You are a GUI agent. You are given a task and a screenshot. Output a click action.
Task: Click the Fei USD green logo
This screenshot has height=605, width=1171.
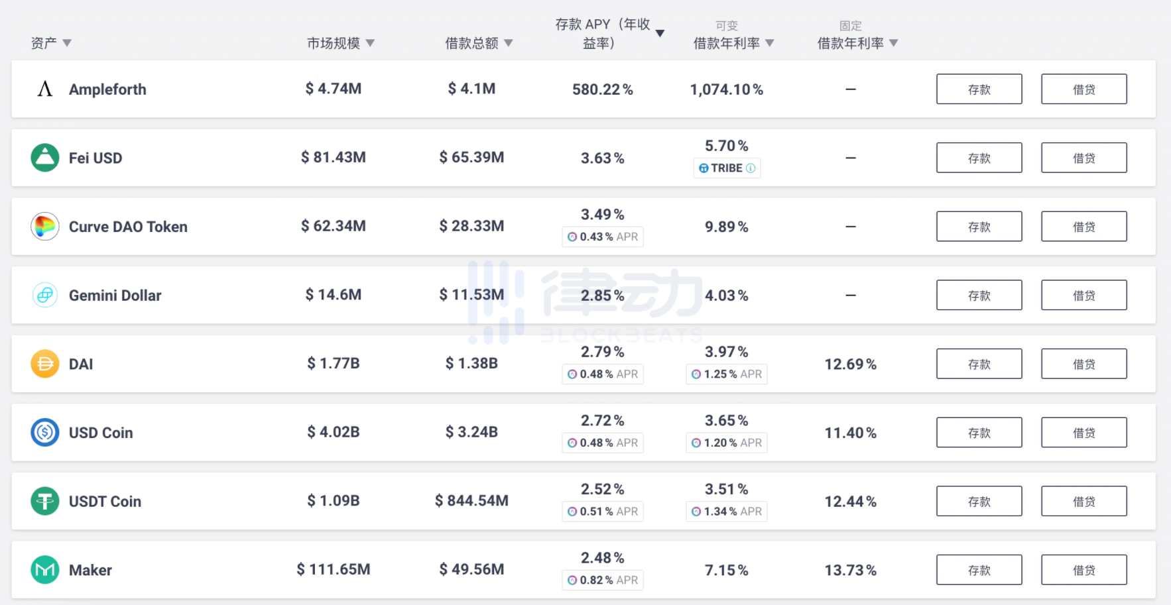[45, 158]
